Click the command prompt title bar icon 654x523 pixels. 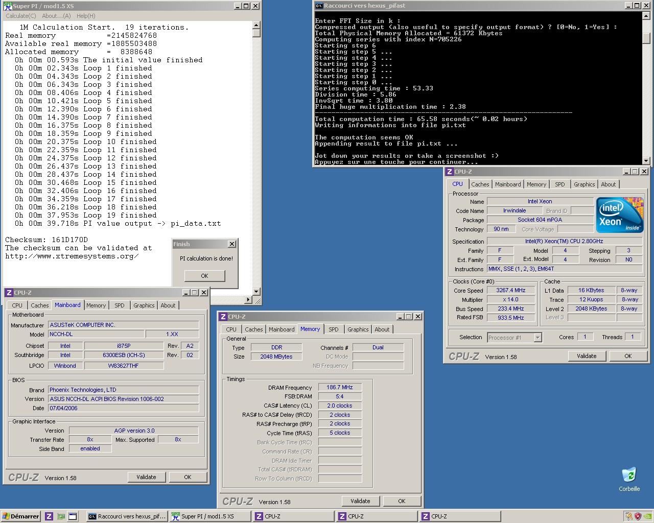pyautogui.click(x=319, y=6)
